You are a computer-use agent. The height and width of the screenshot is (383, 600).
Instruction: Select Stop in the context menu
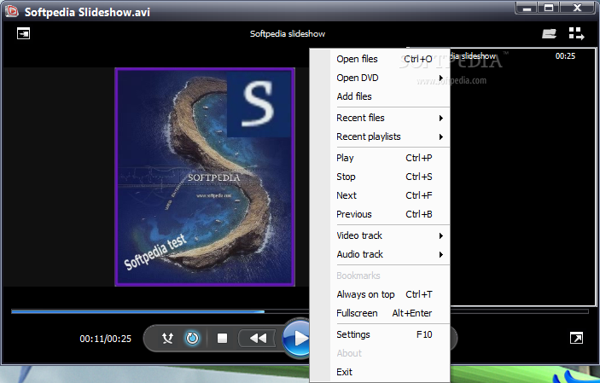[389, 177]
